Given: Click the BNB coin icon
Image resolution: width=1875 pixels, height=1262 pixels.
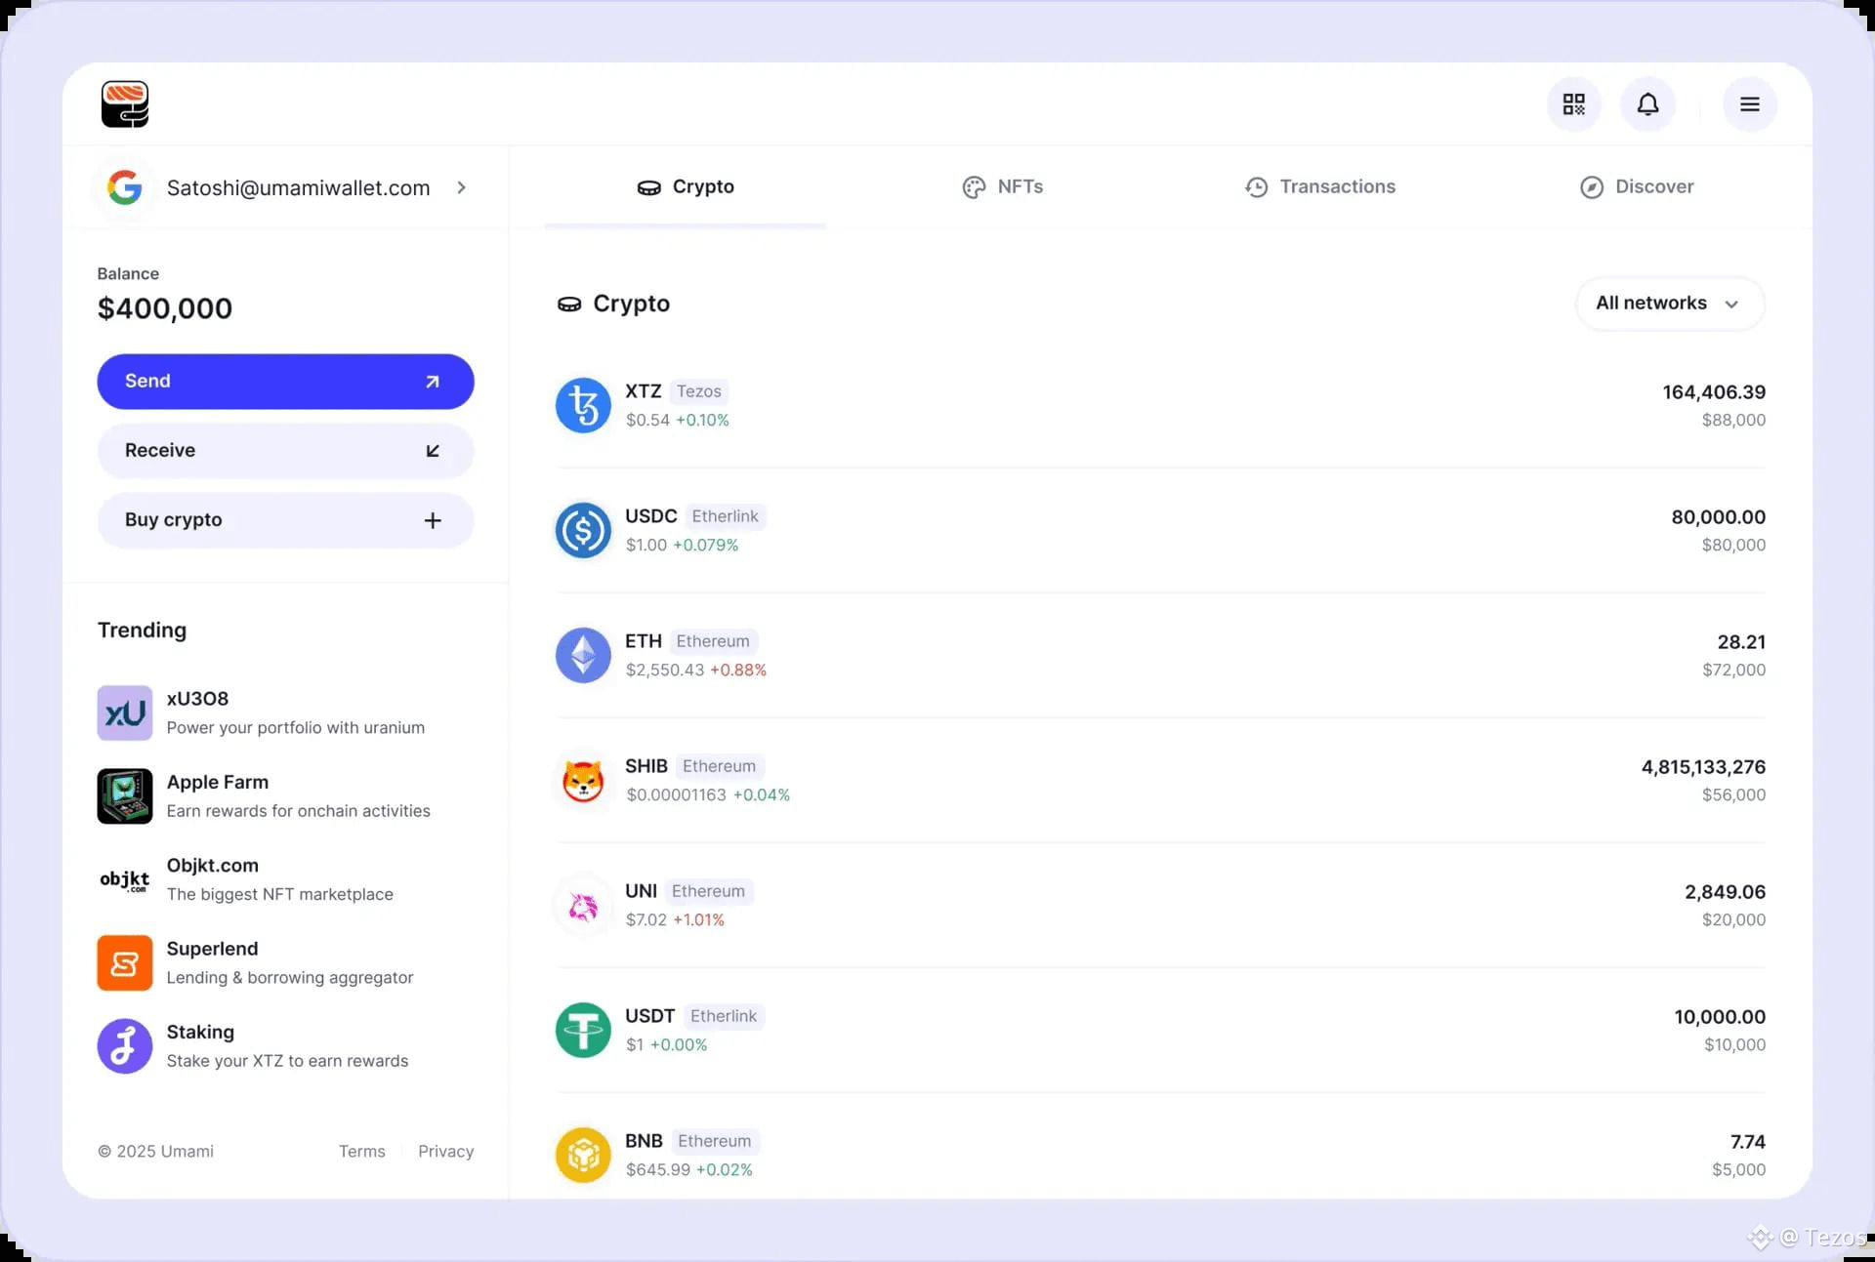Looking at the screenshot, I should coord(583,1155).
